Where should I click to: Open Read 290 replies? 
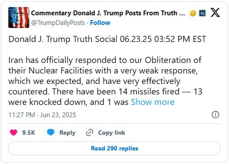(x=114, y=148)
